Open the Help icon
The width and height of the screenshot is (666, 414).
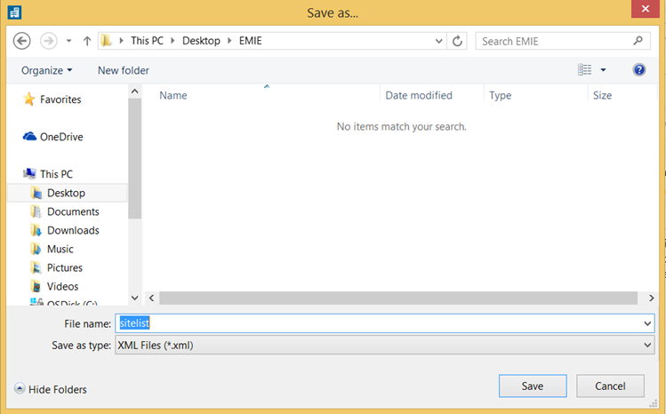coord(638,69)
